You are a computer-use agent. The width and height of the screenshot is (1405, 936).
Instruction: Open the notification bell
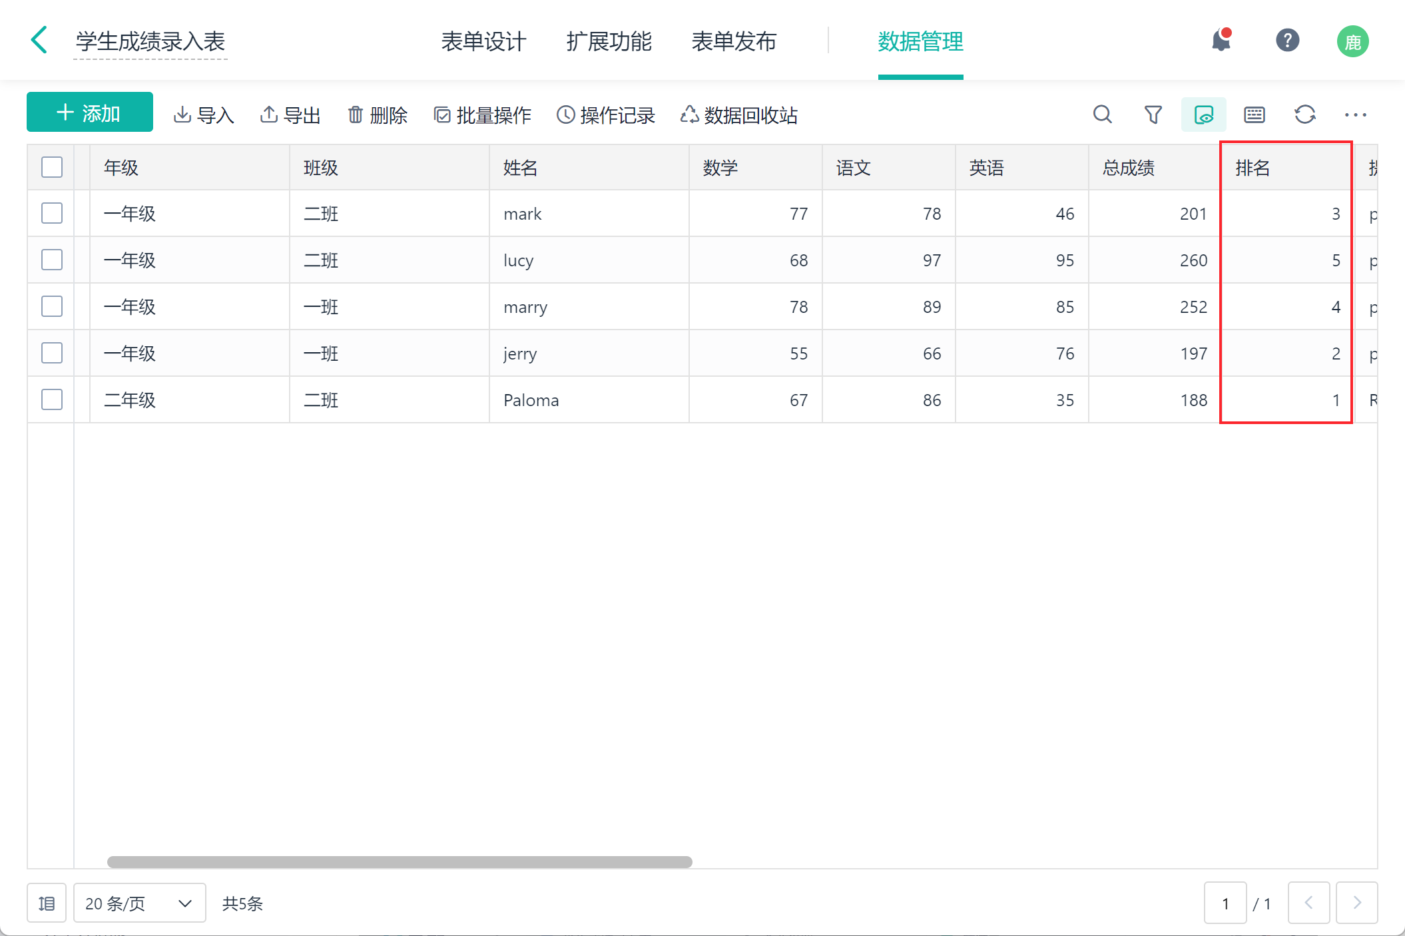[x=1221, y=41]
